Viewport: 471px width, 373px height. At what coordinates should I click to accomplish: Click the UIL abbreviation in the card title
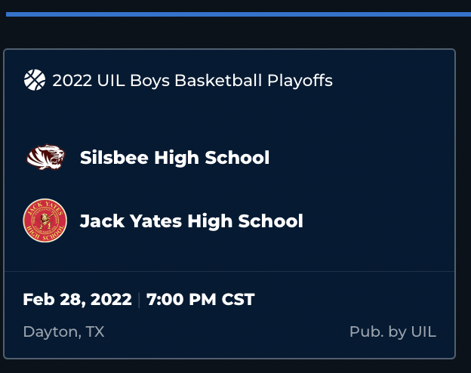click(x=111, y=81)
